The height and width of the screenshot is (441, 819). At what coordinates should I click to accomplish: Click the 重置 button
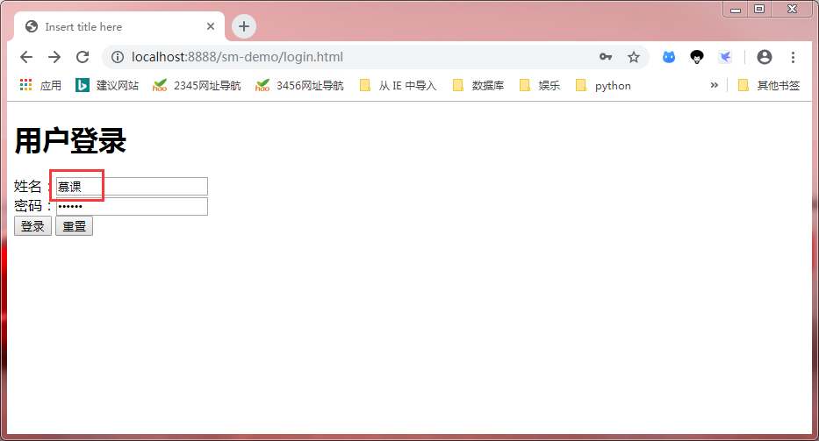pos(74,226)
